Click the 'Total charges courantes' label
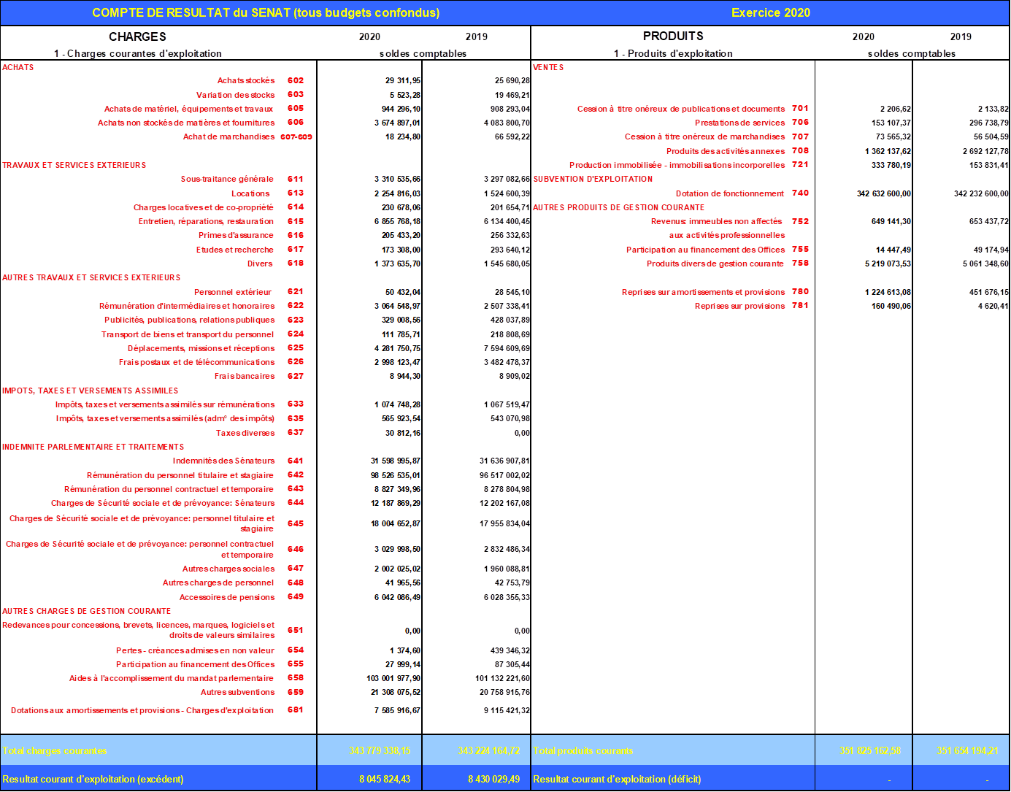The height and width of the screenshot is (792, 1011). pos(55,751)
